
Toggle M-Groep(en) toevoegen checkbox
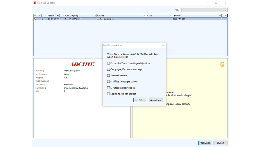coord(108,88)
